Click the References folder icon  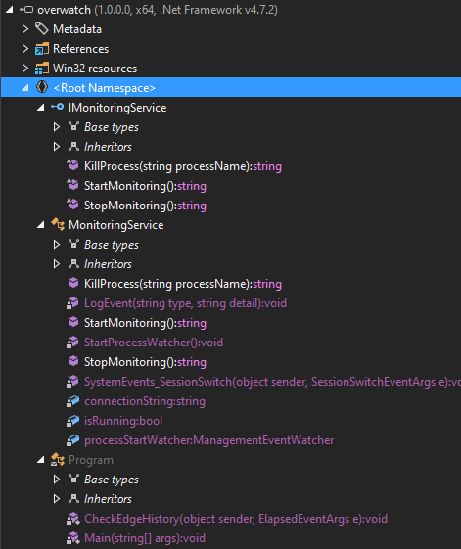tap(42, 49)
